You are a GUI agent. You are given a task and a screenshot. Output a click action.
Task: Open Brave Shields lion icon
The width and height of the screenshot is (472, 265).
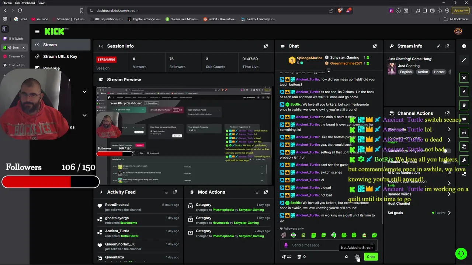pos(340,11)
